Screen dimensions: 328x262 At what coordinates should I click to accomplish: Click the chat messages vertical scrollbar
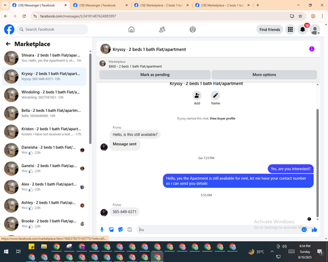318,162
